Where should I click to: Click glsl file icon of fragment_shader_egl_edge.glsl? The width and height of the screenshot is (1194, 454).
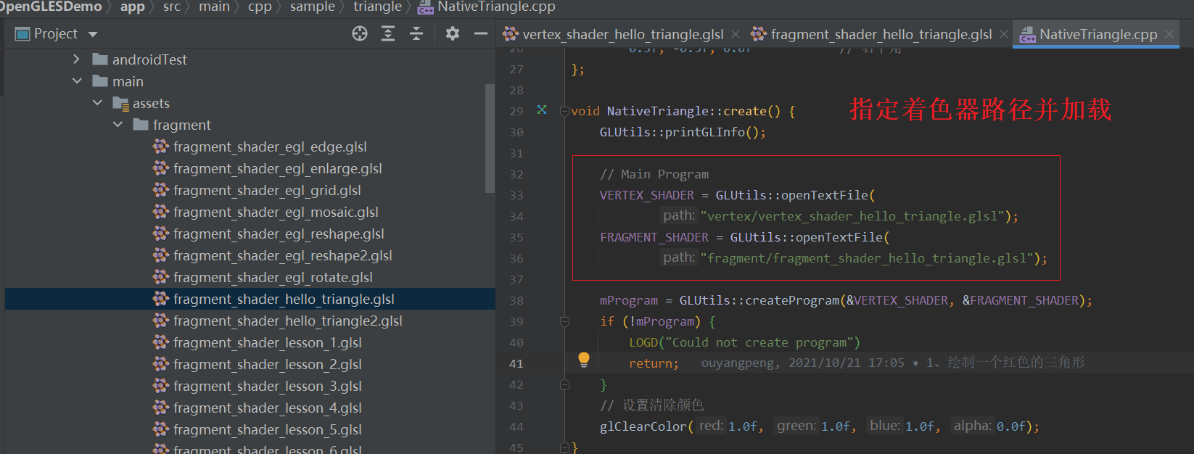(161, 146)
